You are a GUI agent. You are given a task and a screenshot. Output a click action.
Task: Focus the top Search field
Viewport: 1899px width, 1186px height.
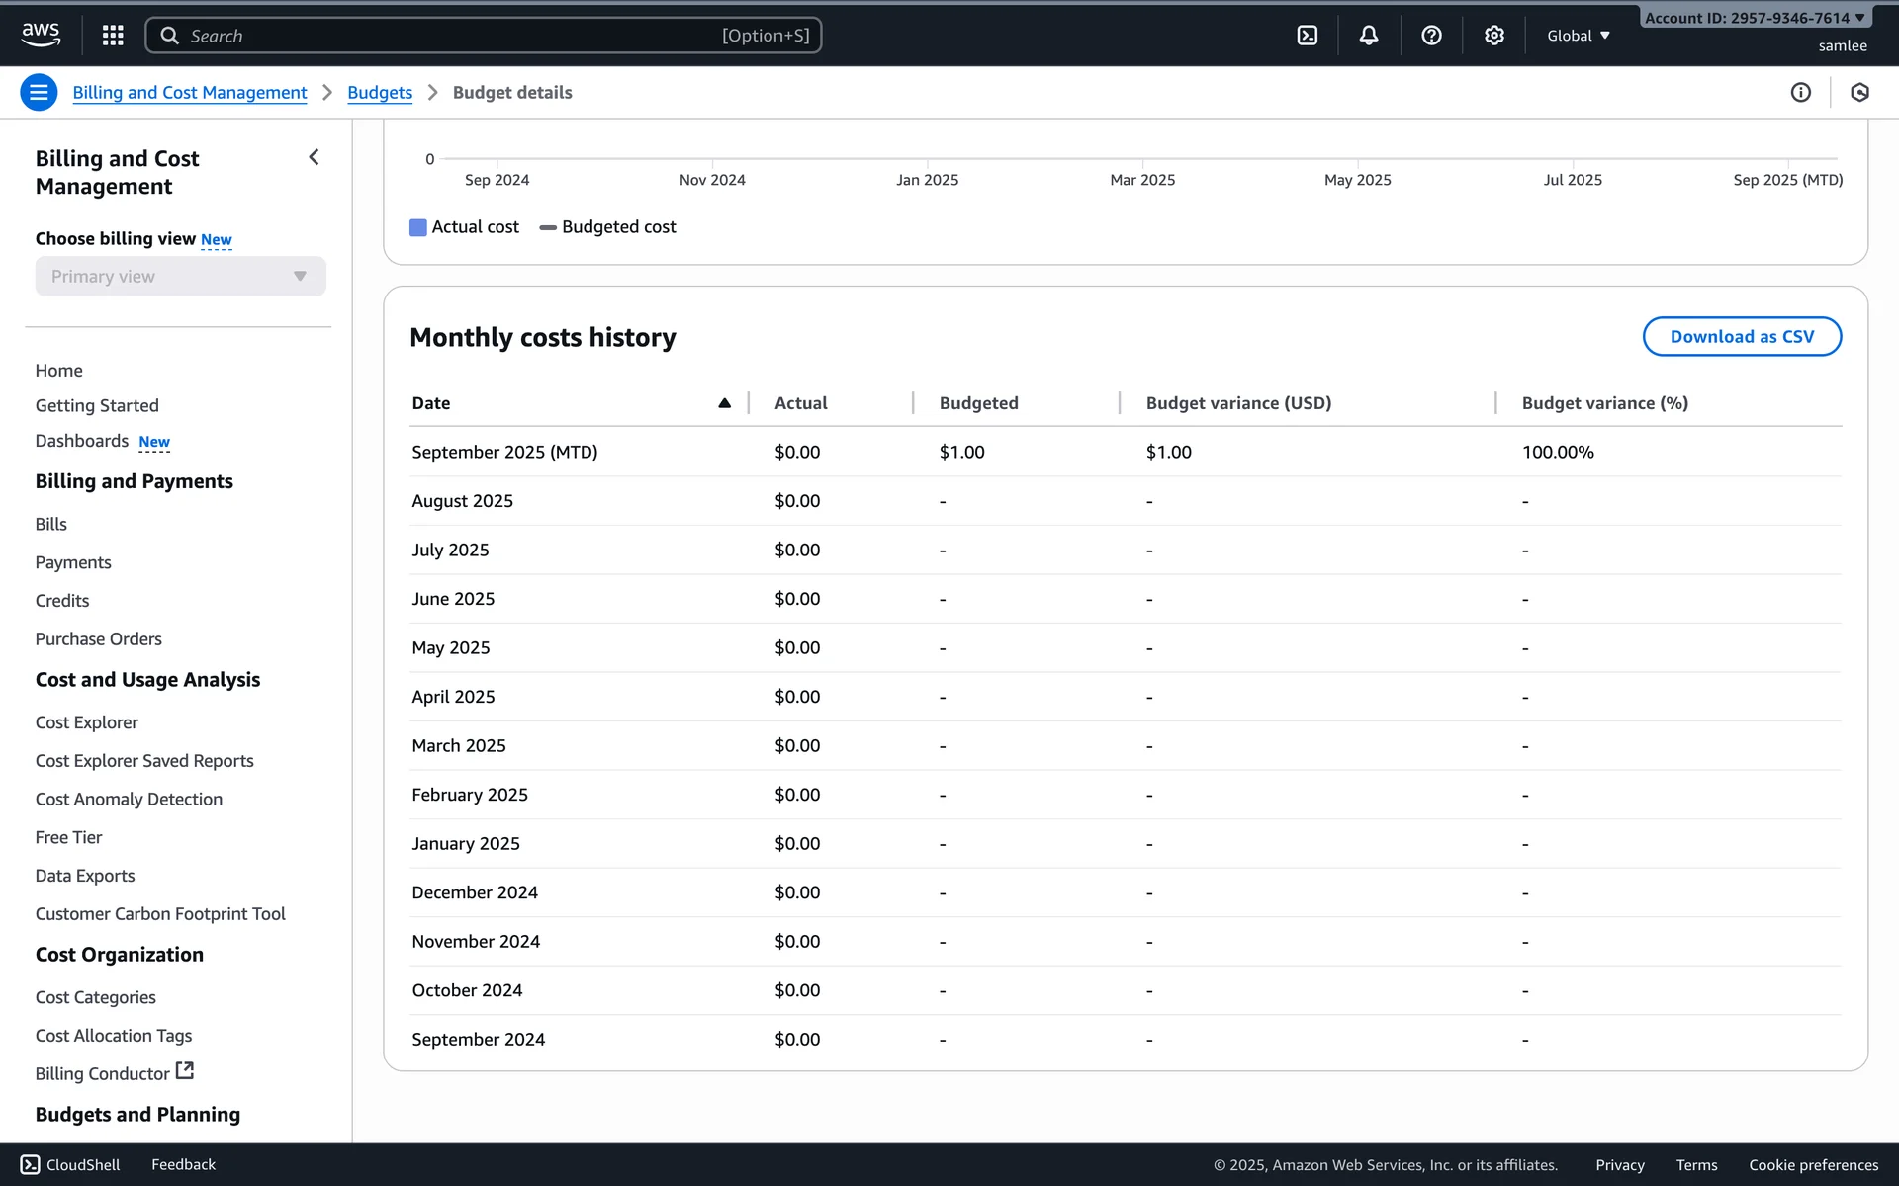(483, 36)
